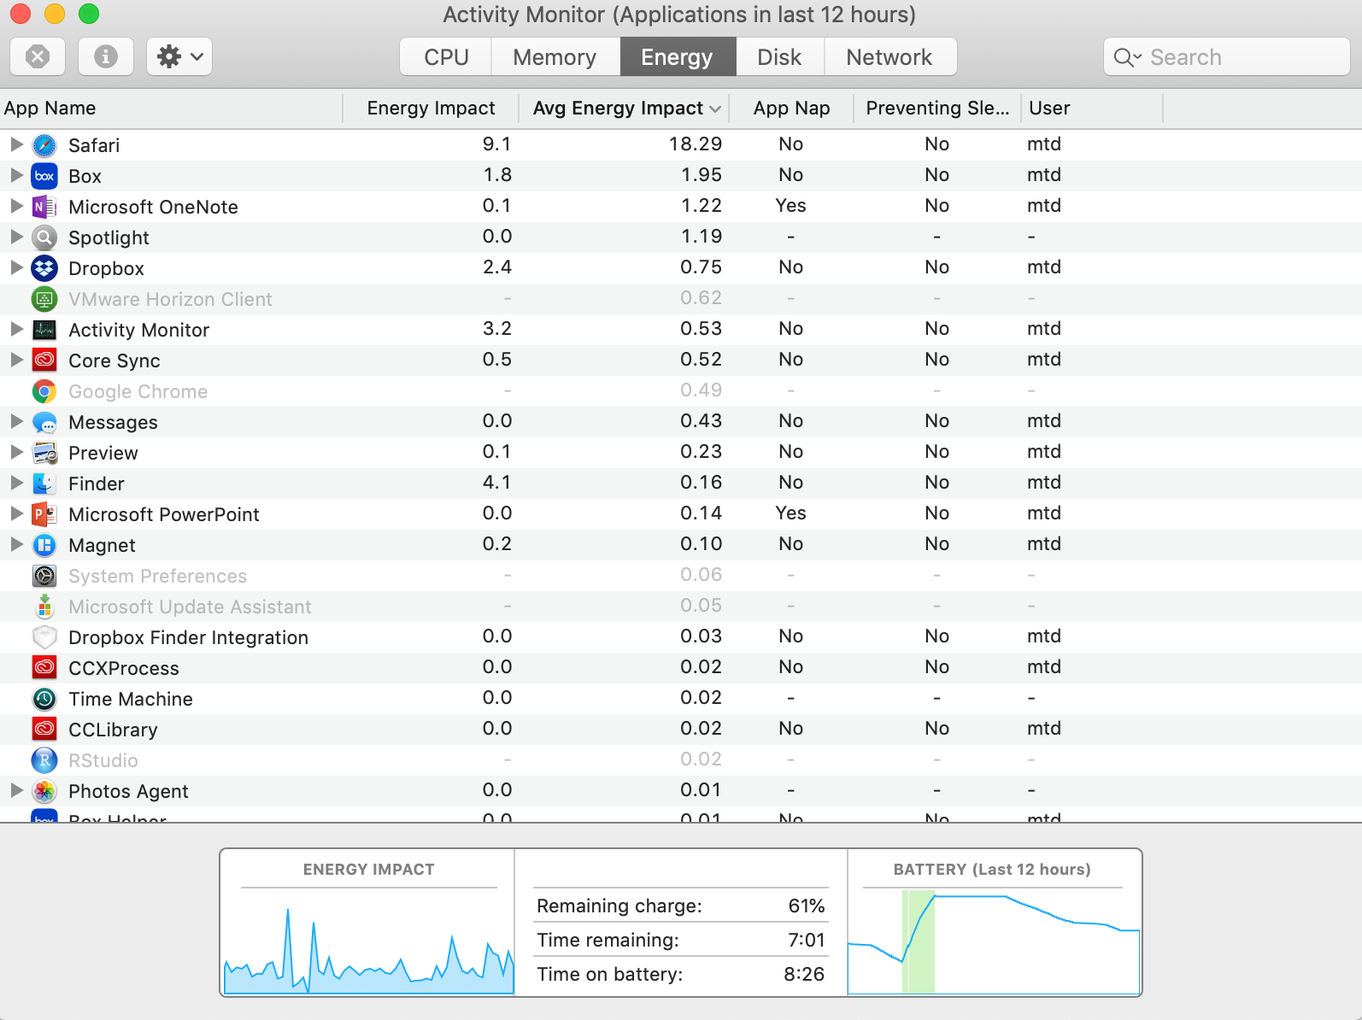Click the System Preferences gear icon
This screenshot has height=1020, width=1362.
pyautogui.click(x=44, y=576)
